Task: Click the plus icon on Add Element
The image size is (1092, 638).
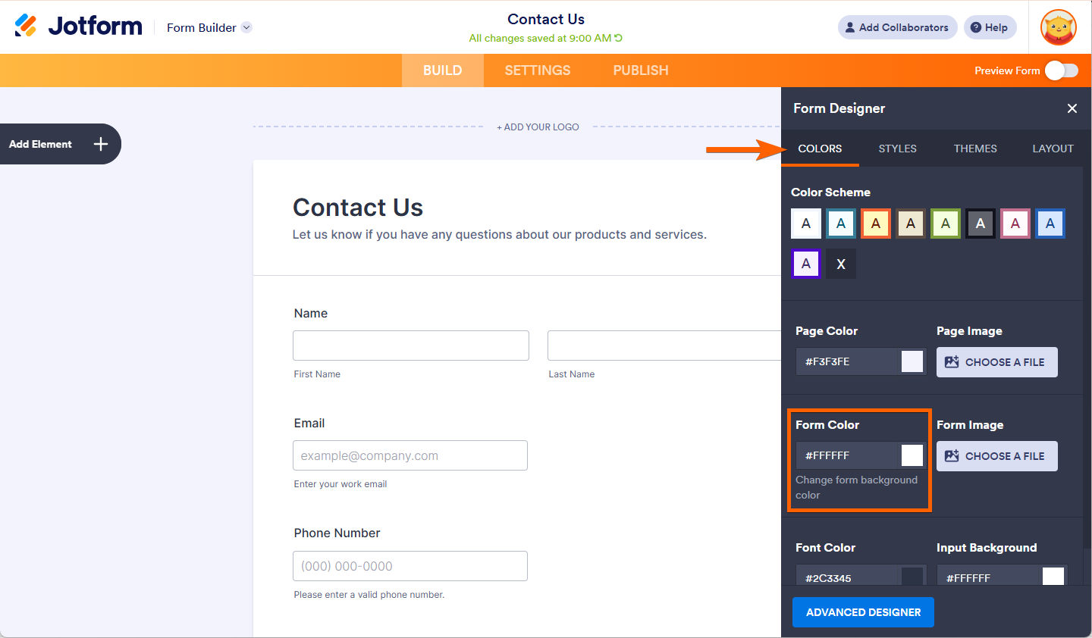Action: [x=101, y=144]
